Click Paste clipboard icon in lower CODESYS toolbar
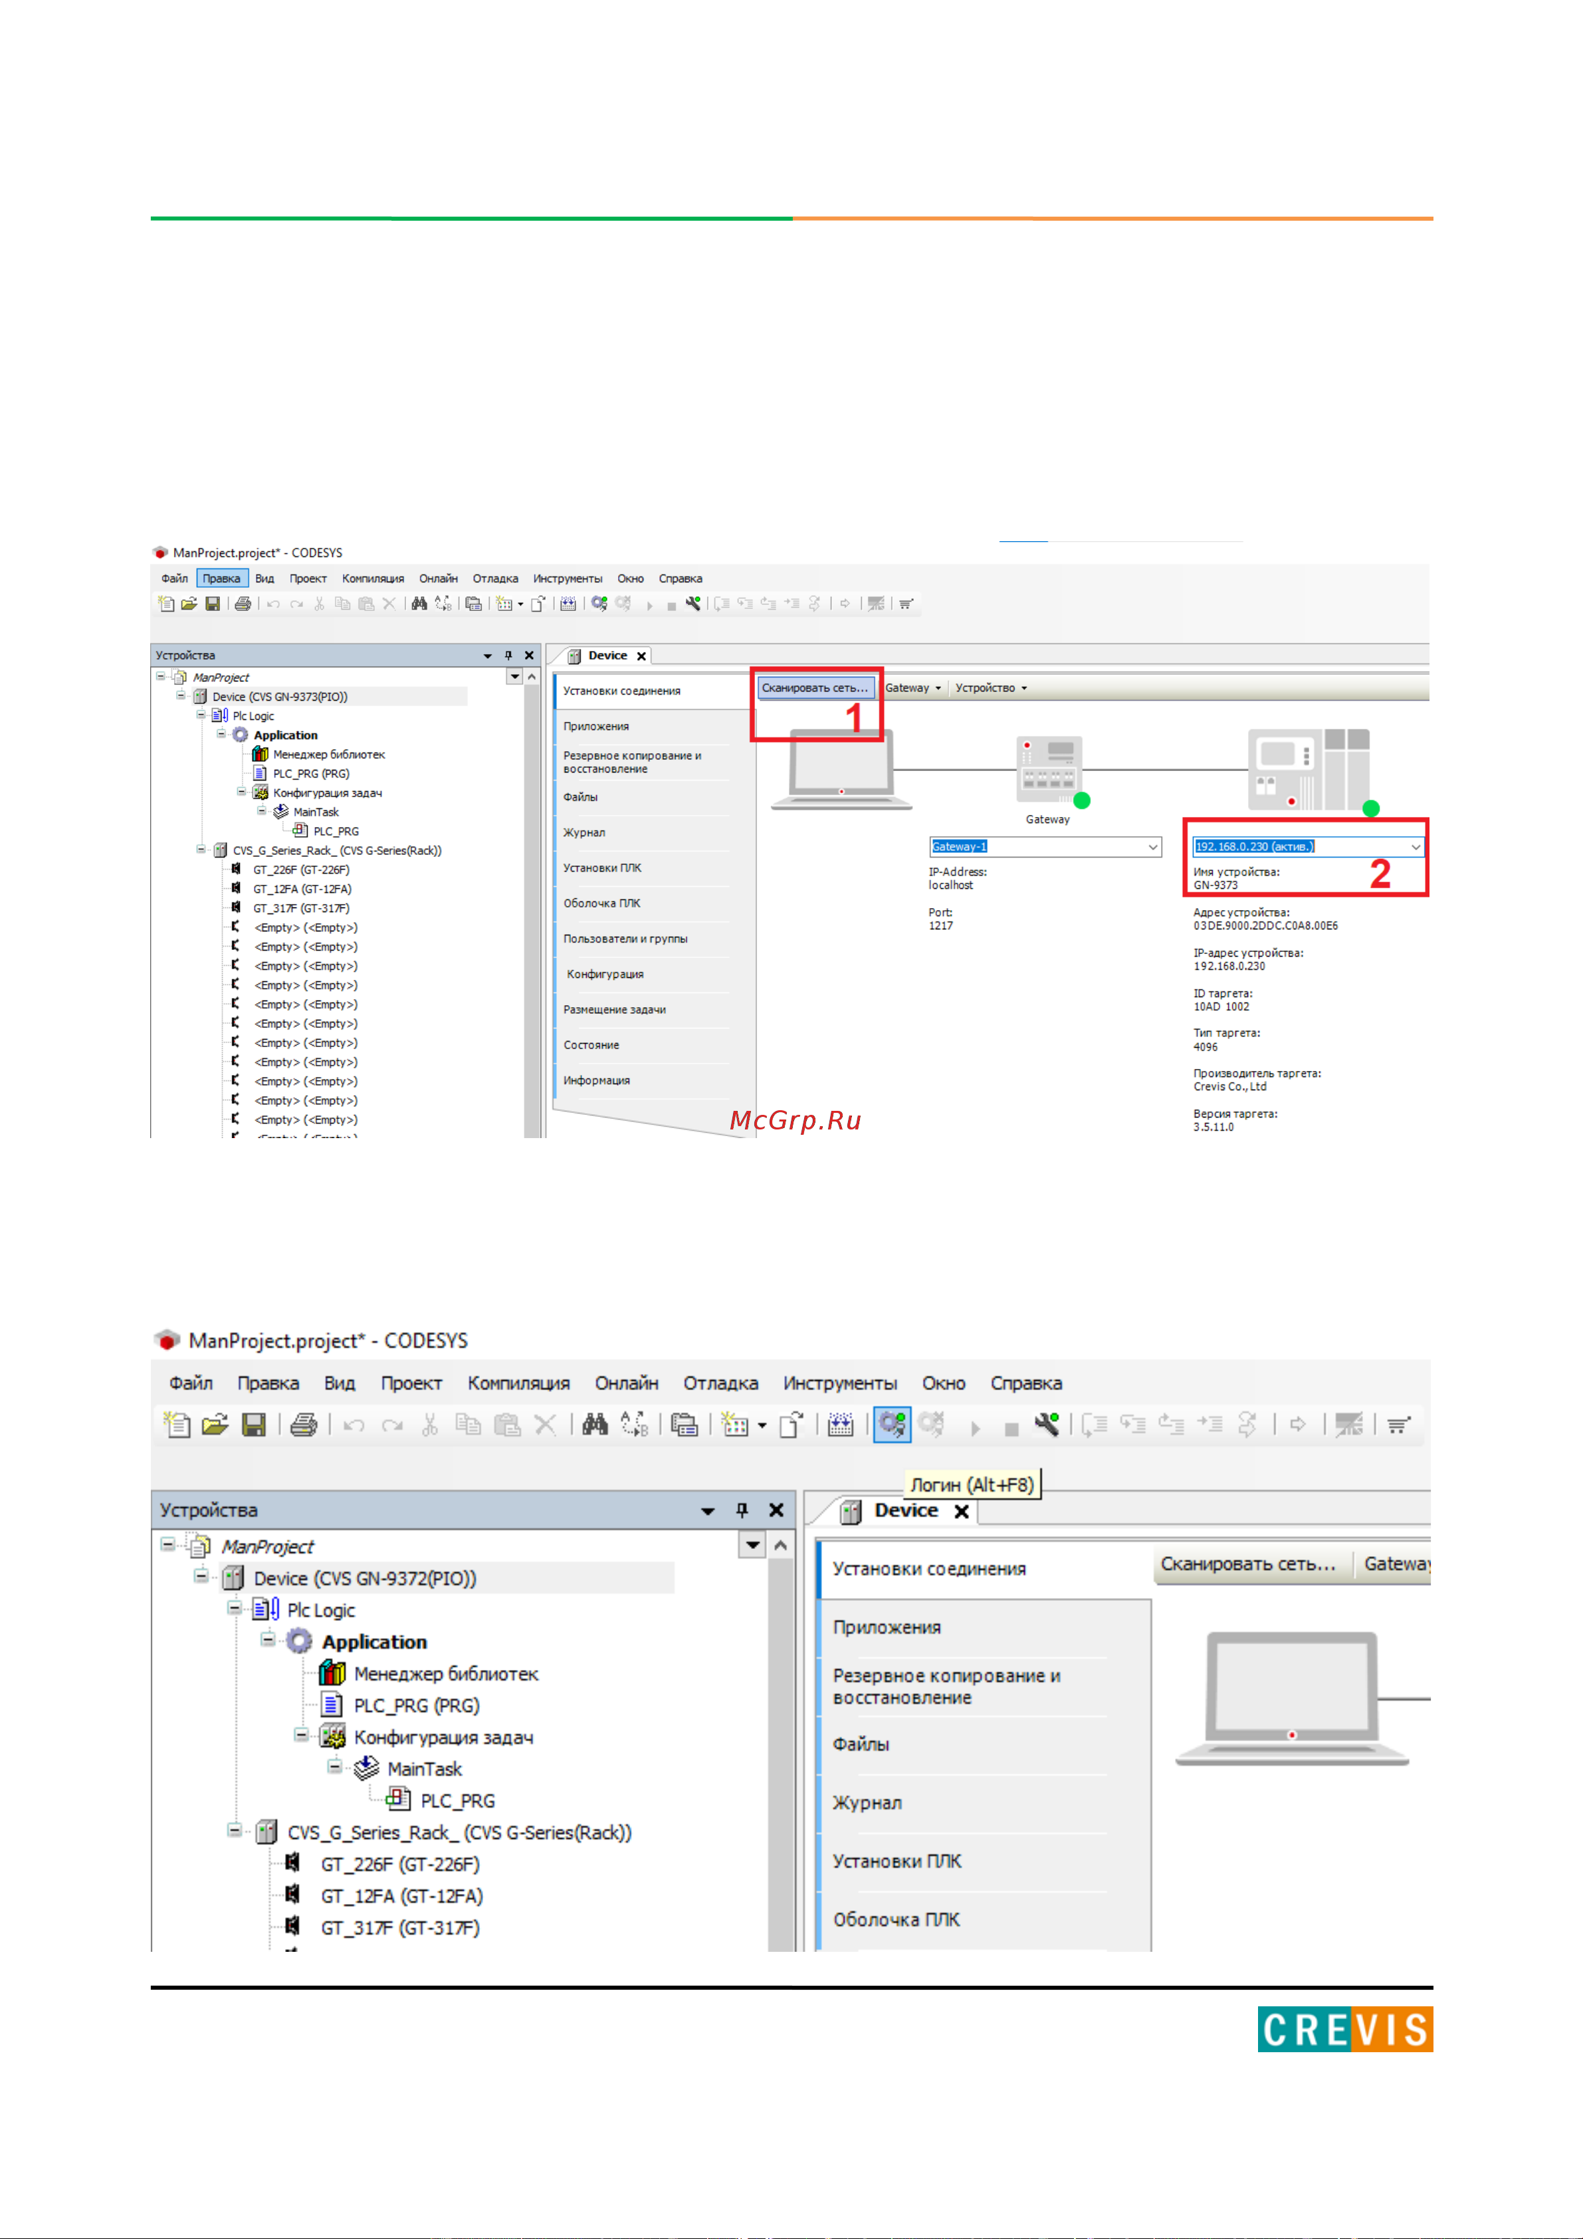This screenshot has width=1583, height=2239. click(507, 1425)
